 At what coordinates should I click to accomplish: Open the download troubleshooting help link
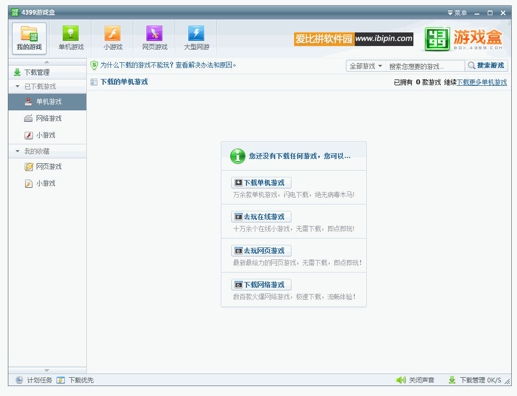pos(168,65)
